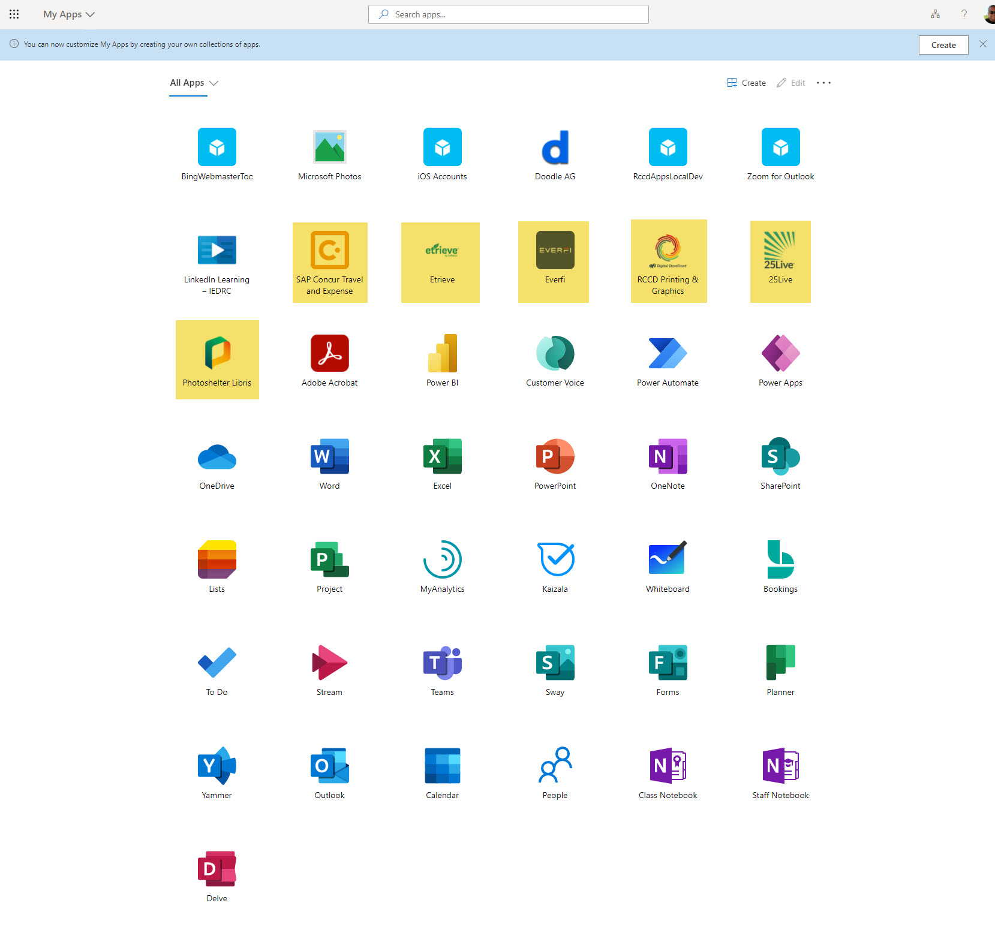
Task: Open To Do app
Action: click(217, 670)
